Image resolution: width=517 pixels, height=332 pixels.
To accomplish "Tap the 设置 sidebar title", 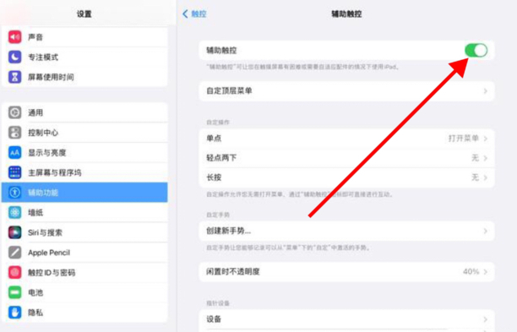I will click(84, 14).
